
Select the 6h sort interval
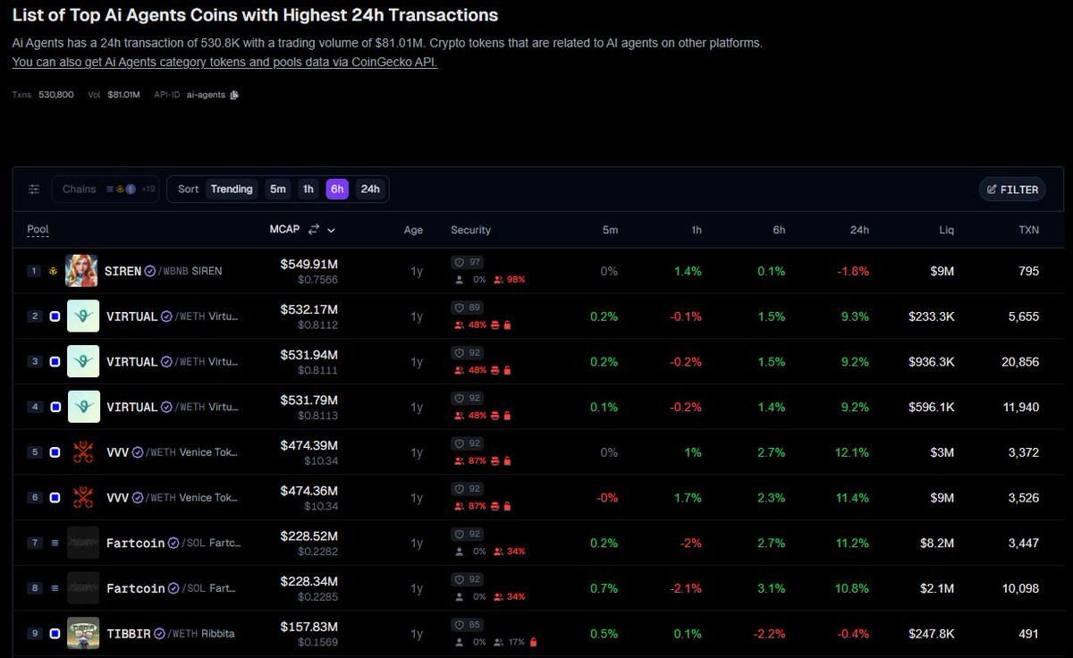[x=337, y=190]
